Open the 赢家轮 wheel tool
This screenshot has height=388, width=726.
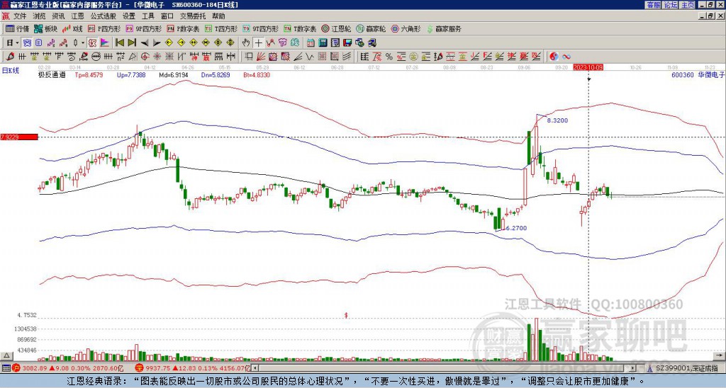[371, 28]
